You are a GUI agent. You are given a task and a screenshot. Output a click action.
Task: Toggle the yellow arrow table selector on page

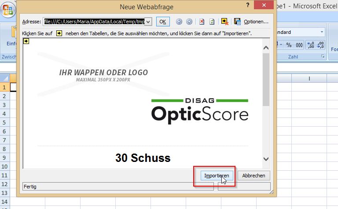[x=26, y=41]
